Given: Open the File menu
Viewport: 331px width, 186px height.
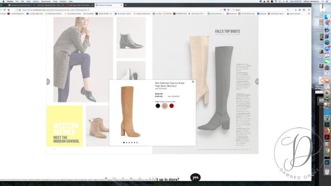Looking at the screenshot, I should coord(17,1).
